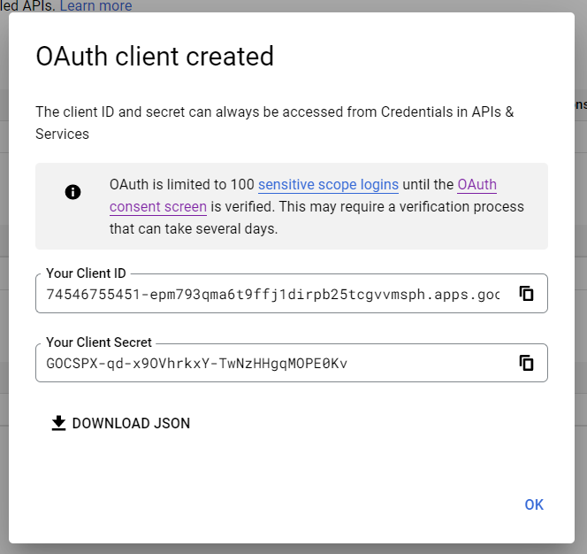Click the "Your Client Secret" field label
This screenshot has width=587, height=554.
point(99,342)
